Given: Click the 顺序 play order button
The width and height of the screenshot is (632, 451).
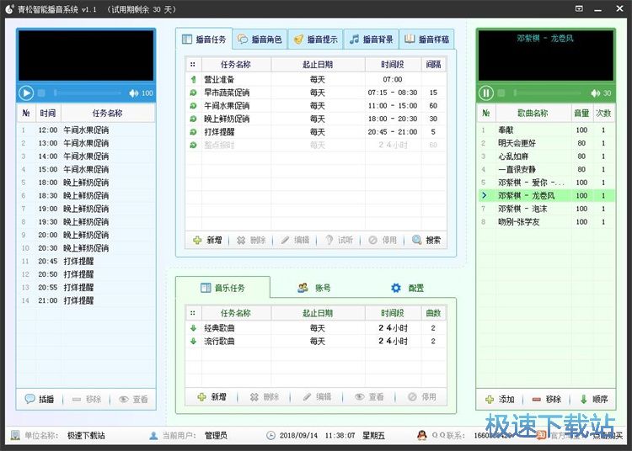Looking at the screenshot, I should pos(593,399).
